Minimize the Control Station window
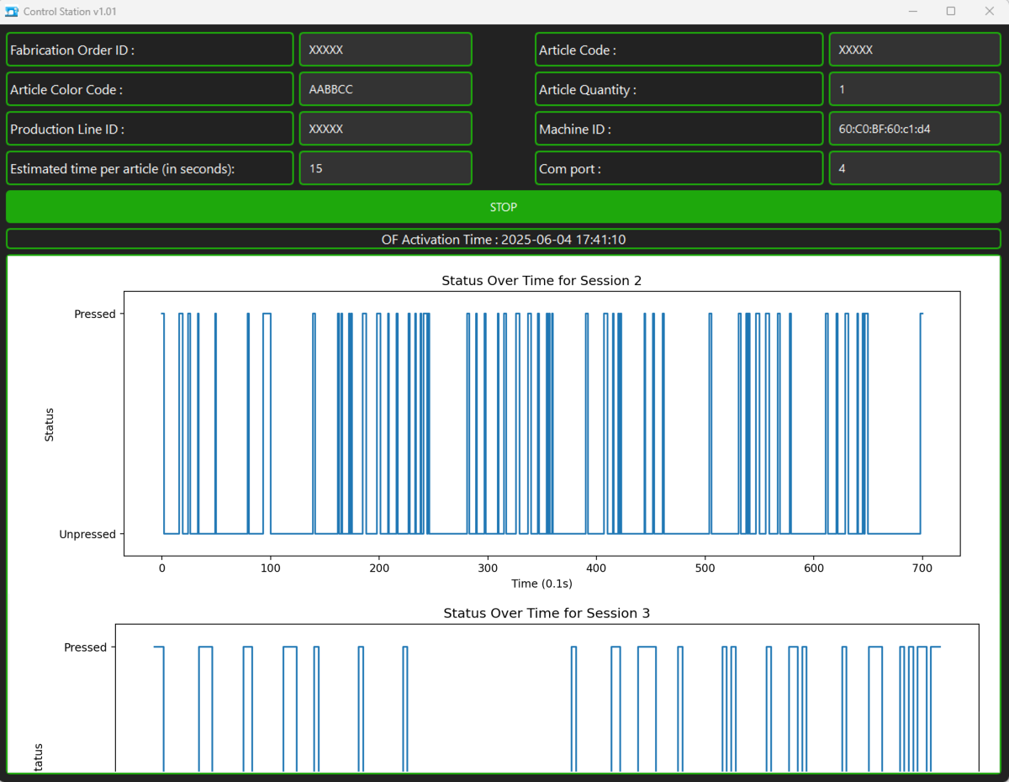The image size is (1009, 782). coord(913,11)
